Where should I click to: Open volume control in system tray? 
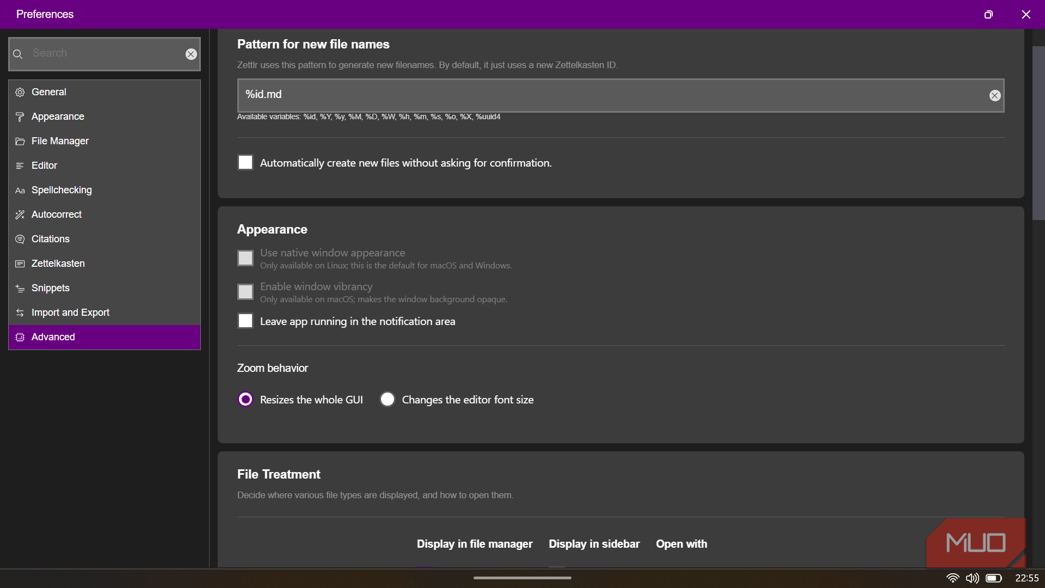pos(972,578)
